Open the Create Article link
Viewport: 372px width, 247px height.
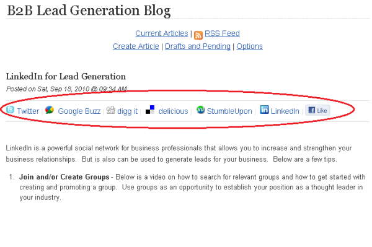coord(136,46)
